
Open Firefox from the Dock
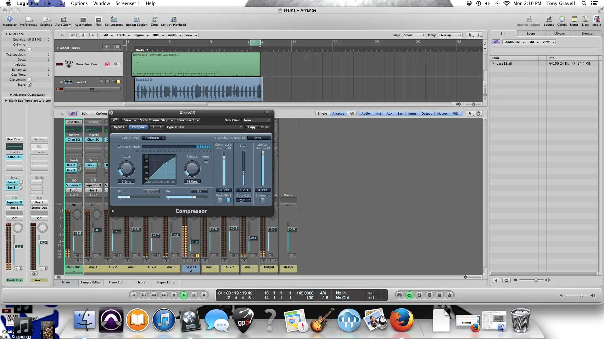(x=401, y=320)
